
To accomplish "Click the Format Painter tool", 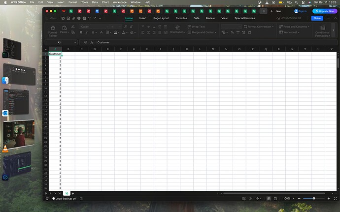I will 53,31.
